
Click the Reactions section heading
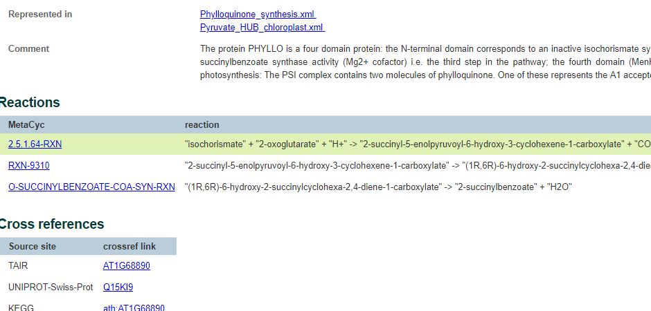tap(30, 103)
